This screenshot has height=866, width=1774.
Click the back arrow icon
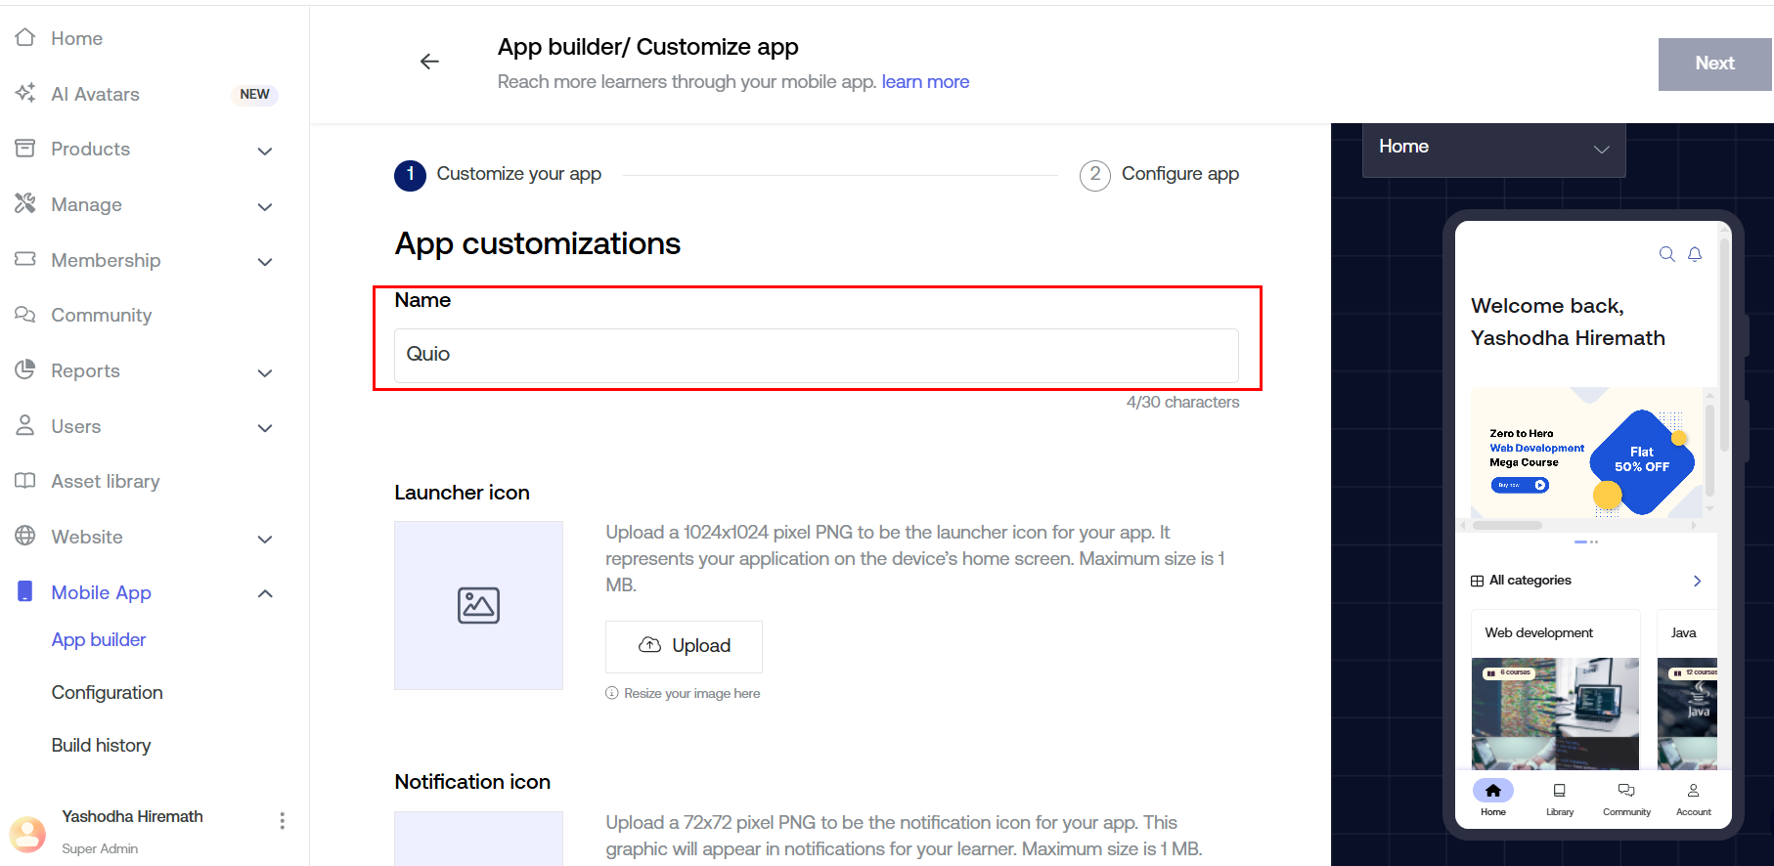tap(429, 62)
